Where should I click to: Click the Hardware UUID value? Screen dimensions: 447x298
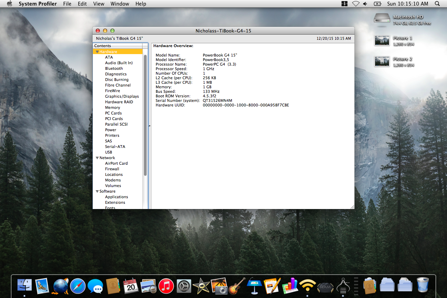point(246,105)
